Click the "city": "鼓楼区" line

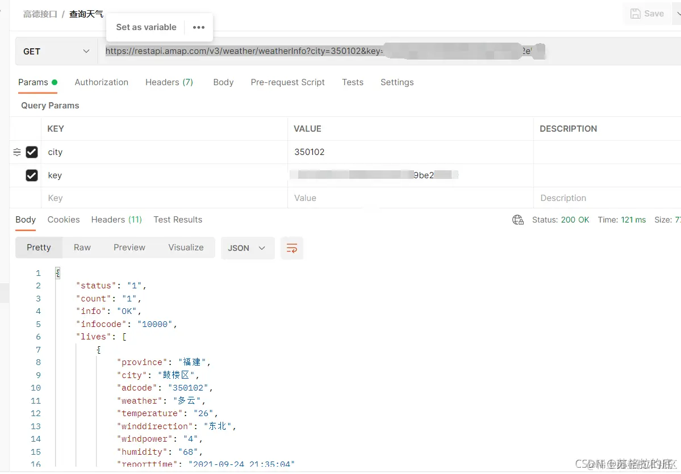coord(158,375)
